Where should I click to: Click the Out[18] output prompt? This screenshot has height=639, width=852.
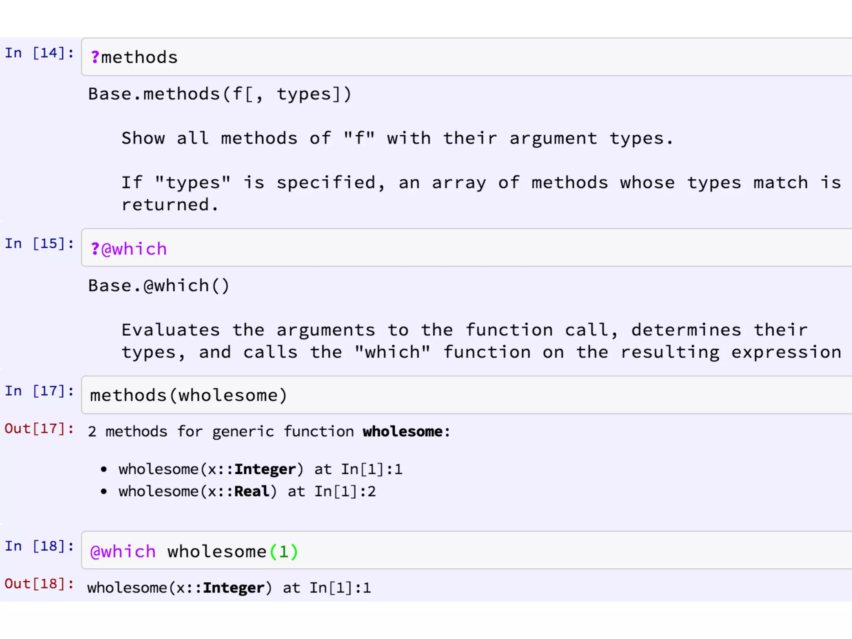click(39, 584)
